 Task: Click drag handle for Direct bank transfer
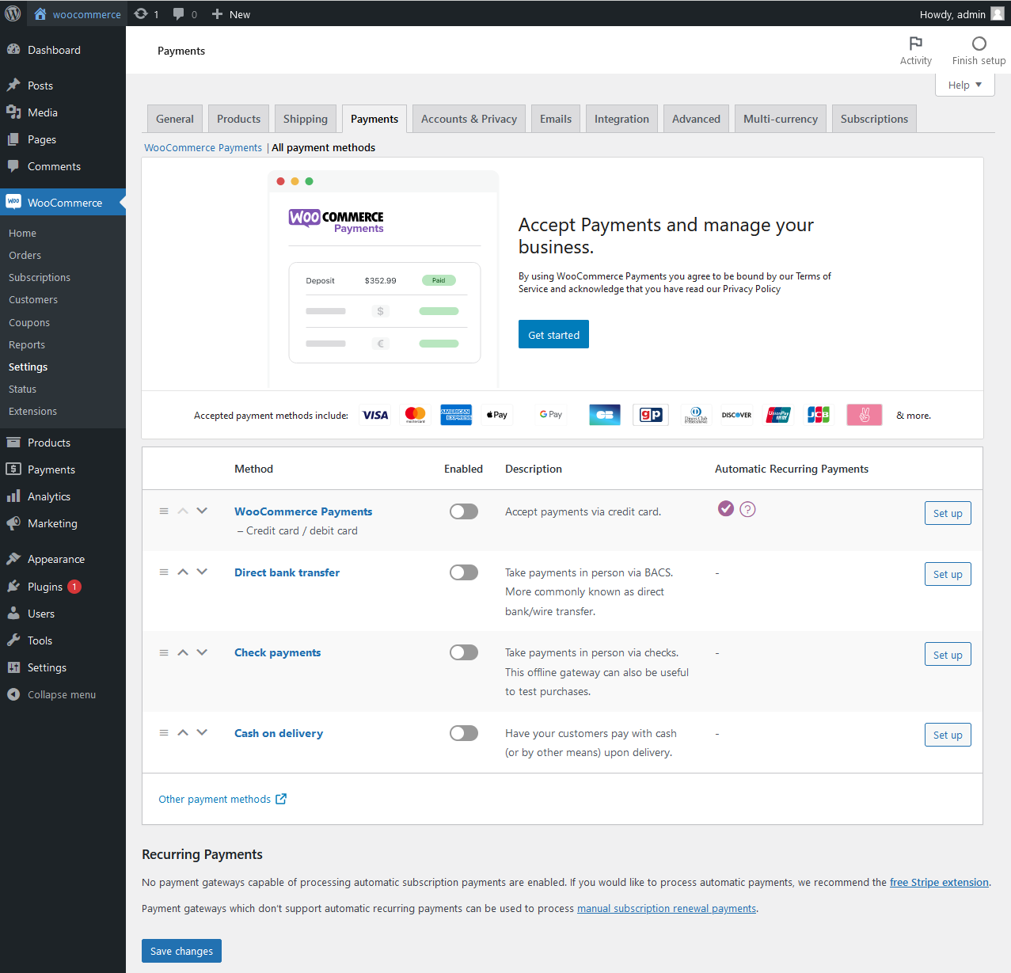click(164, 572)
